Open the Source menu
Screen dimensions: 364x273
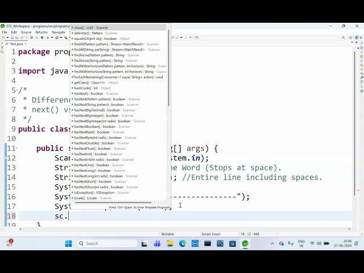26,32
